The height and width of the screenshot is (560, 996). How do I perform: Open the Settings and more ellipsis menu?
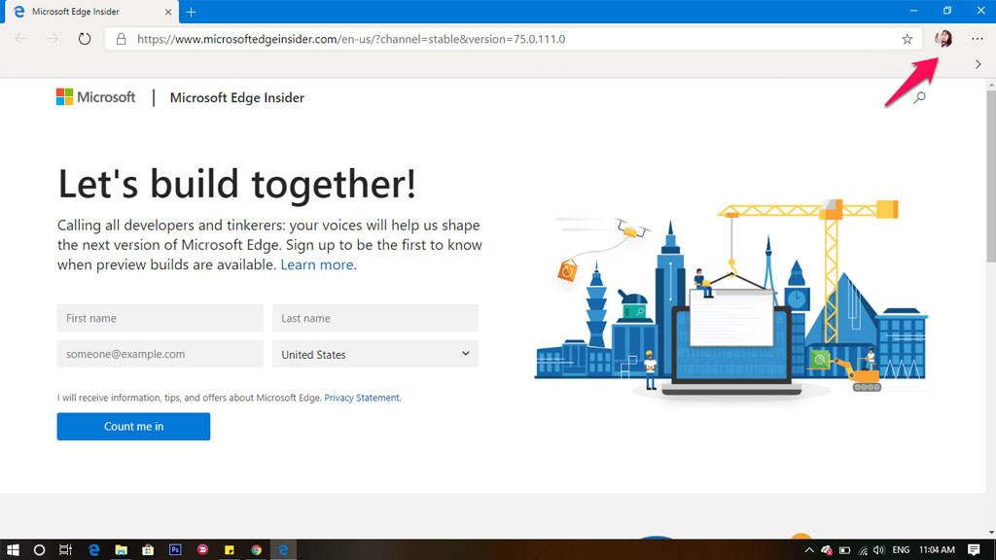click(x=977, y=39)
